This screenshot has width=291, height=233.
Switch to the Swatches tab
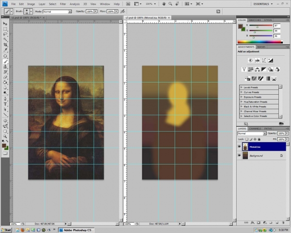255,20
